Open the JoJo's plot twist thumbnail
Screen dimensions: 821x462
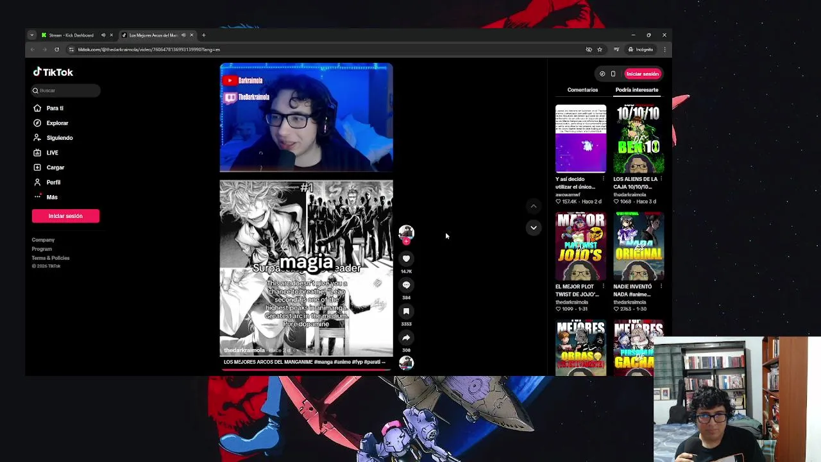pyautogui.click(x=580, y=246)
